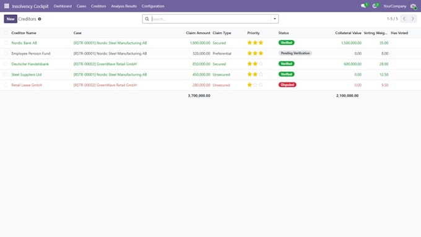Open case link in Steel Suppliers Ltd row
The height and width of the screenshot is (237, 421).
110,75
